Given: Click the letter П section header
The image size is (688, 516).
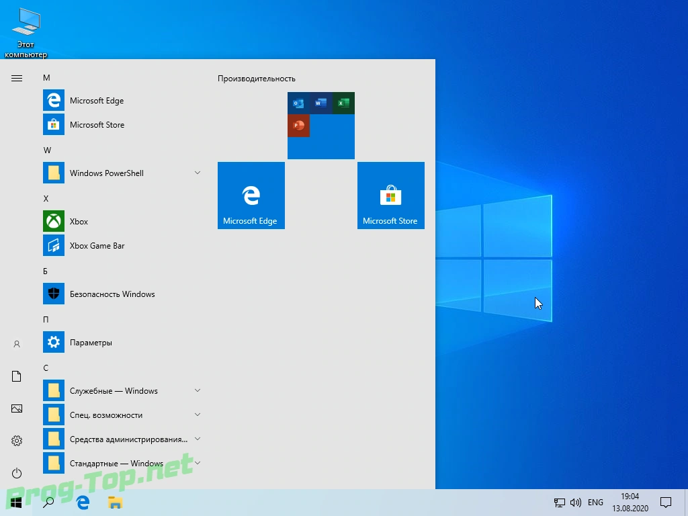Looking at the screenshot, I should (x=46, y=319).
